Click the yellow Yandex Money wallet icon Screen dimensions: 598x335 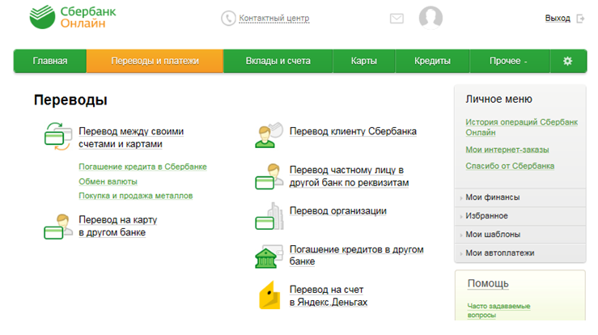tap(269, 295)
